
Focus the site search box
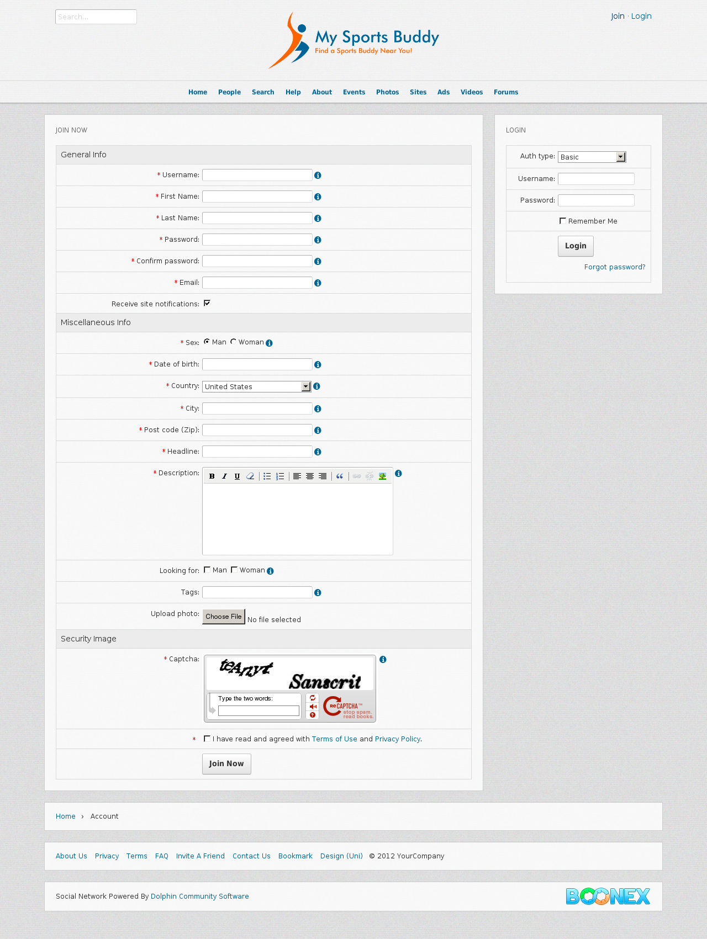point(96,17)
